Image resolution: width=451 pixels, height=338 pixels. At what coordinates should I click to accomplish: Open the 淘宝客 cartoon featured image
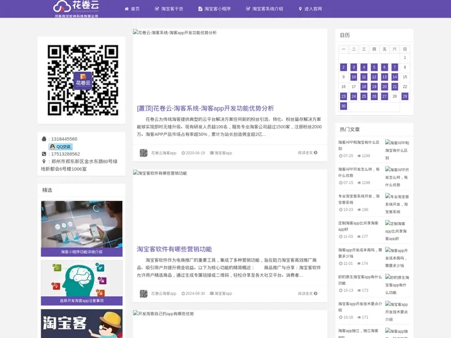[x=81, y=324]
